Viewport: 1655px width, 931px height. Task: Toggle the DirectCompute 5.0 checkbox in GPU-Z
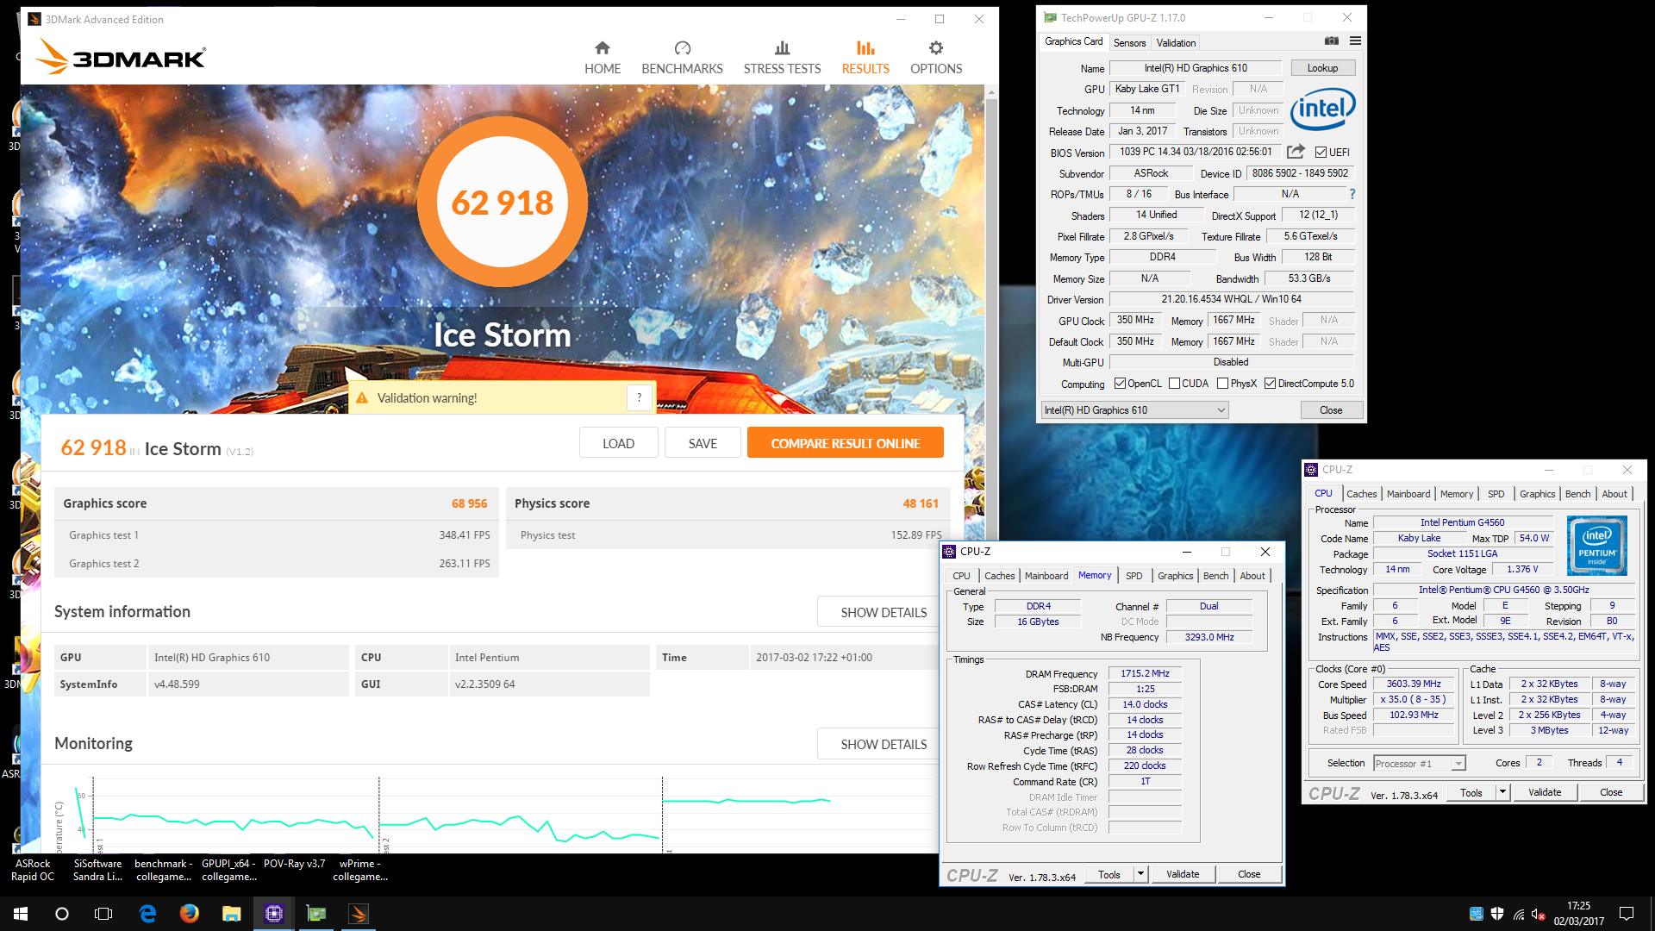(x=1270, y=384)
